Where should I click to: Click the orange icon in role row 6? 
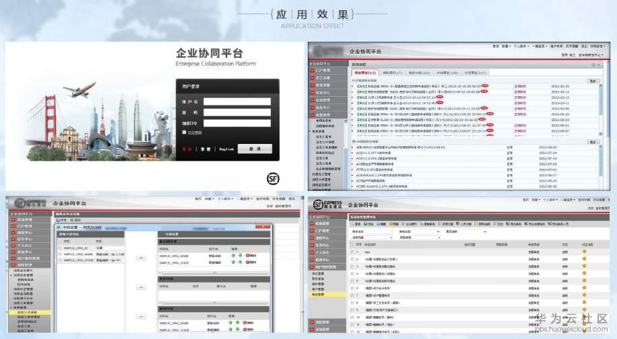tap(585, 287)
